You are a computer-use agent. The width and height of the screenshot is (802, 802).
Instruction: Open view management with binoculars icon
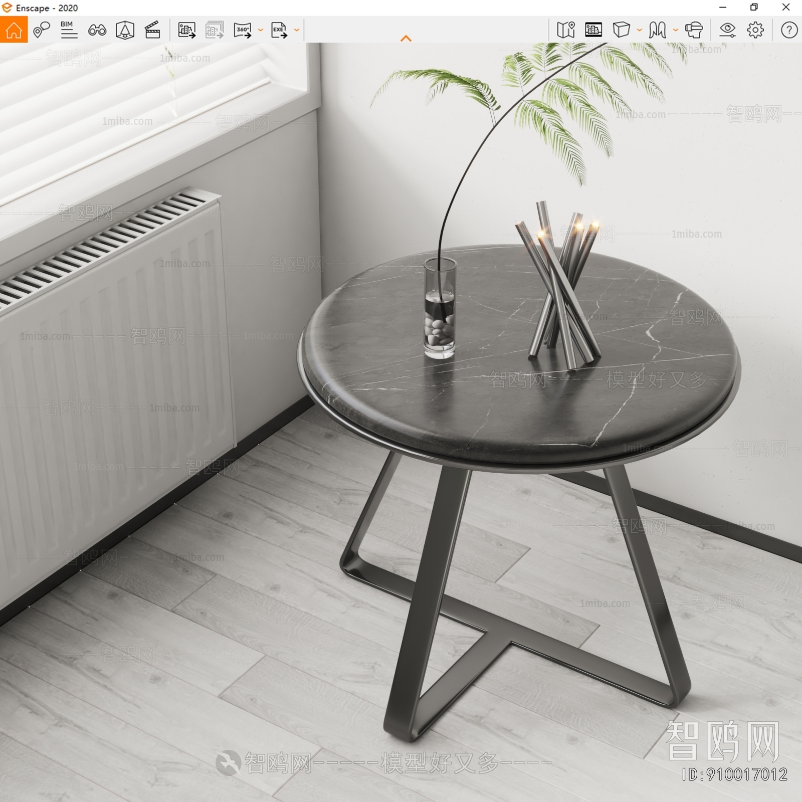(97, 30)
